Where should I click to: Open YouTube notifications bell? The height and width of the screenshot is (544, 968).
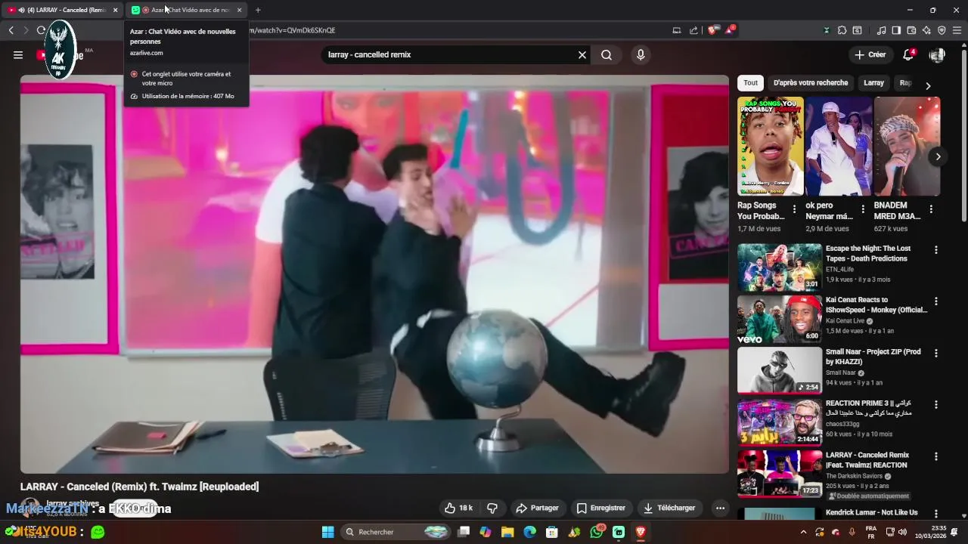909,54
